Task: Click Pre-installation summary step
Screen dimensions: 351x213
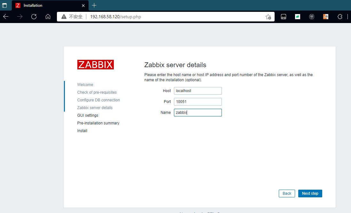Action: click(x=98, y=123)
